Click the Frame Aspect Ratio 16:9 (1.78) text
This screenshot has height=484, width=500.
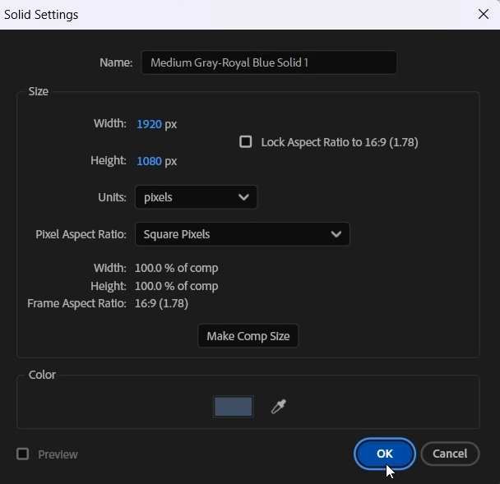[x=161, y=303]
